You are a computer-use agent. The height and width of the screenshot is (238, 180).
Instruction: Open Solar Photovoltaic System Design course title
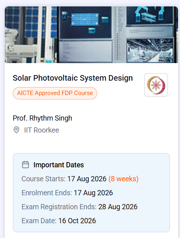(72, 78)
